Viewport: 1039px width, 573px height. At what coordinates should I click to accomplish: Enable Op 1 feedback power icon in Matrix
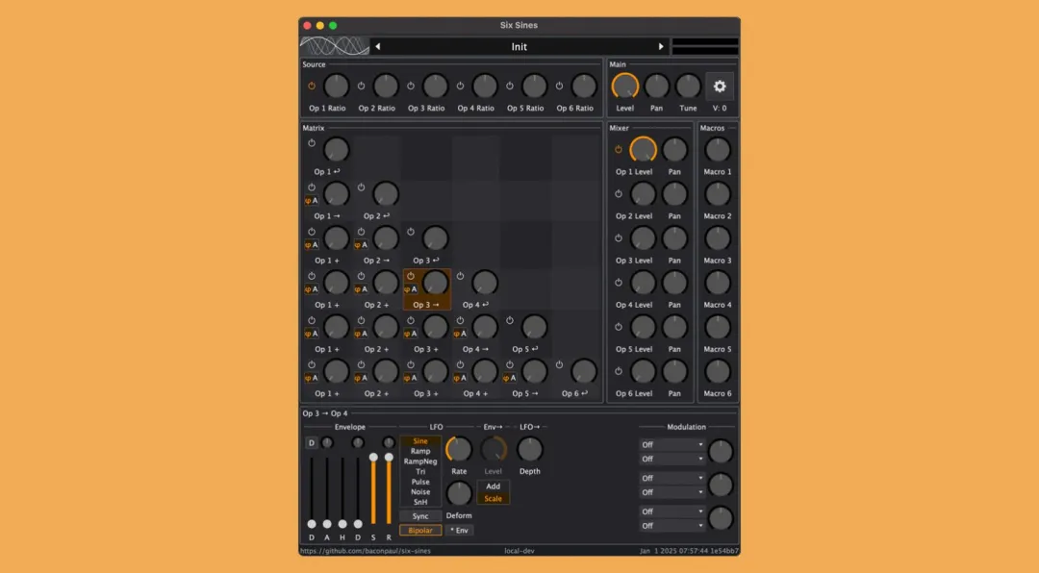pyautogui.click(x=312, y=142)
